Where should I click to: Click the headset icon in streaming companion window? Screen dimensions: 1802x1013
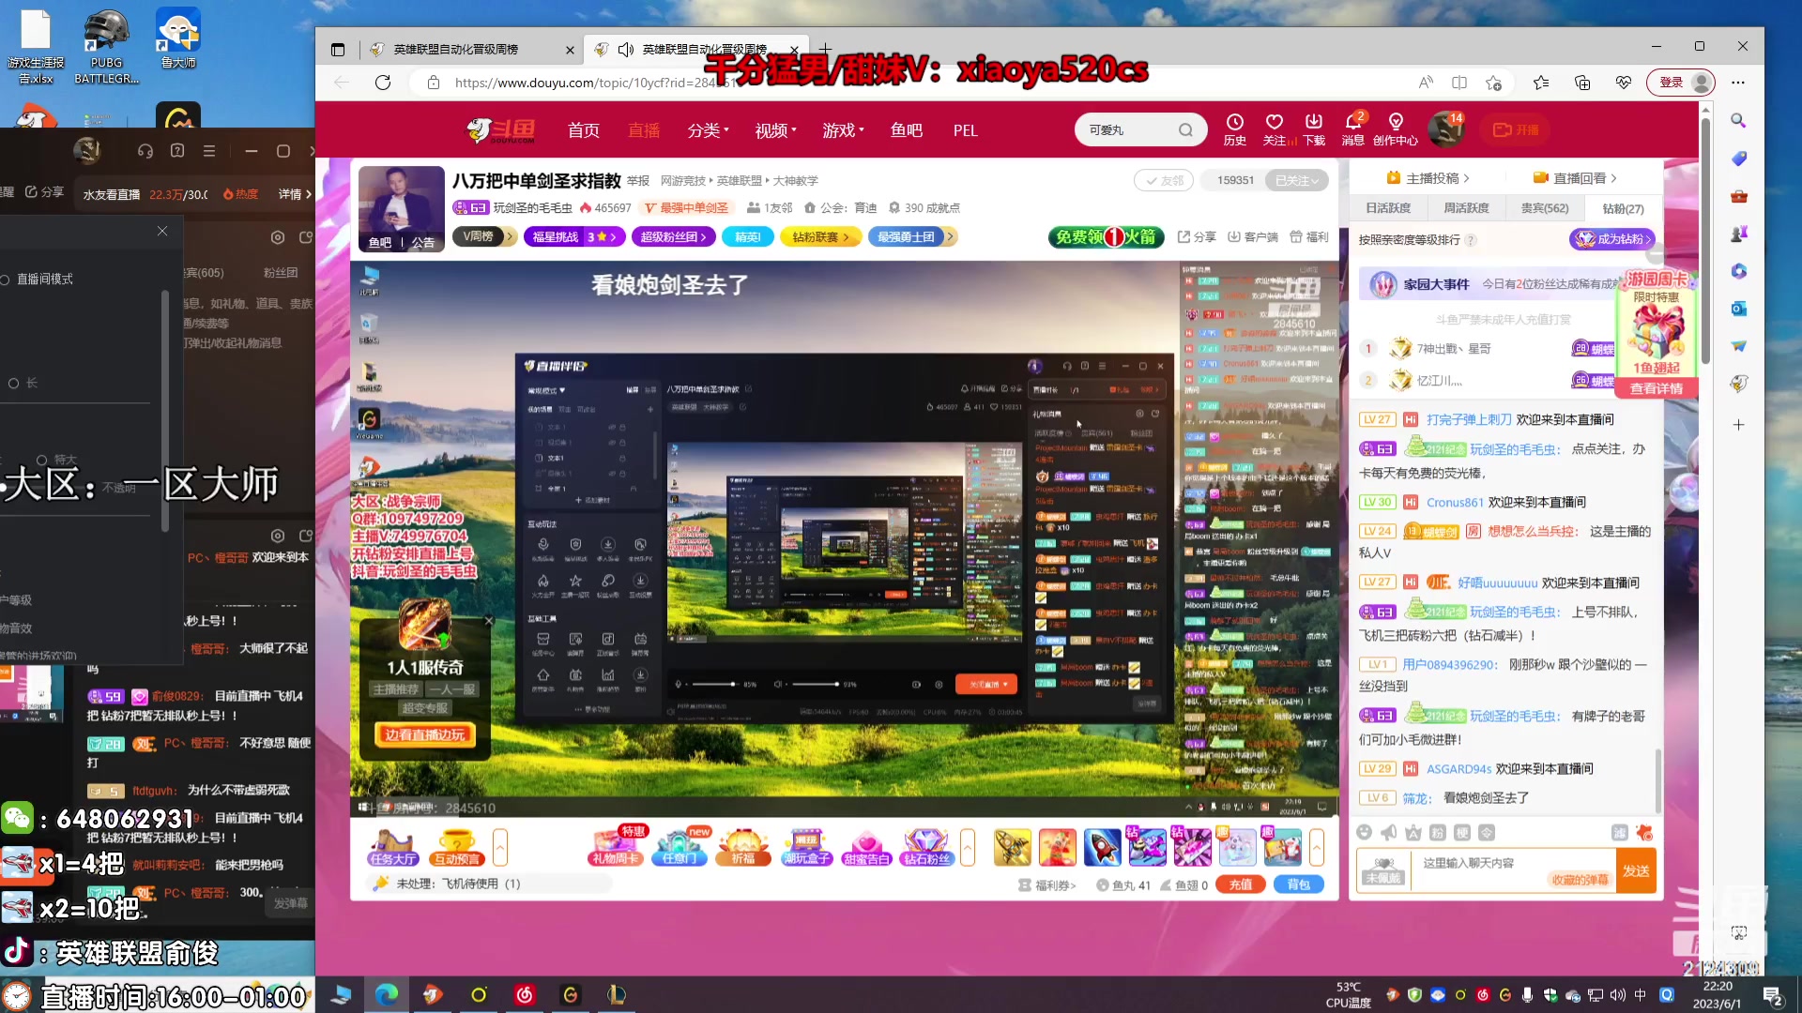145,151
